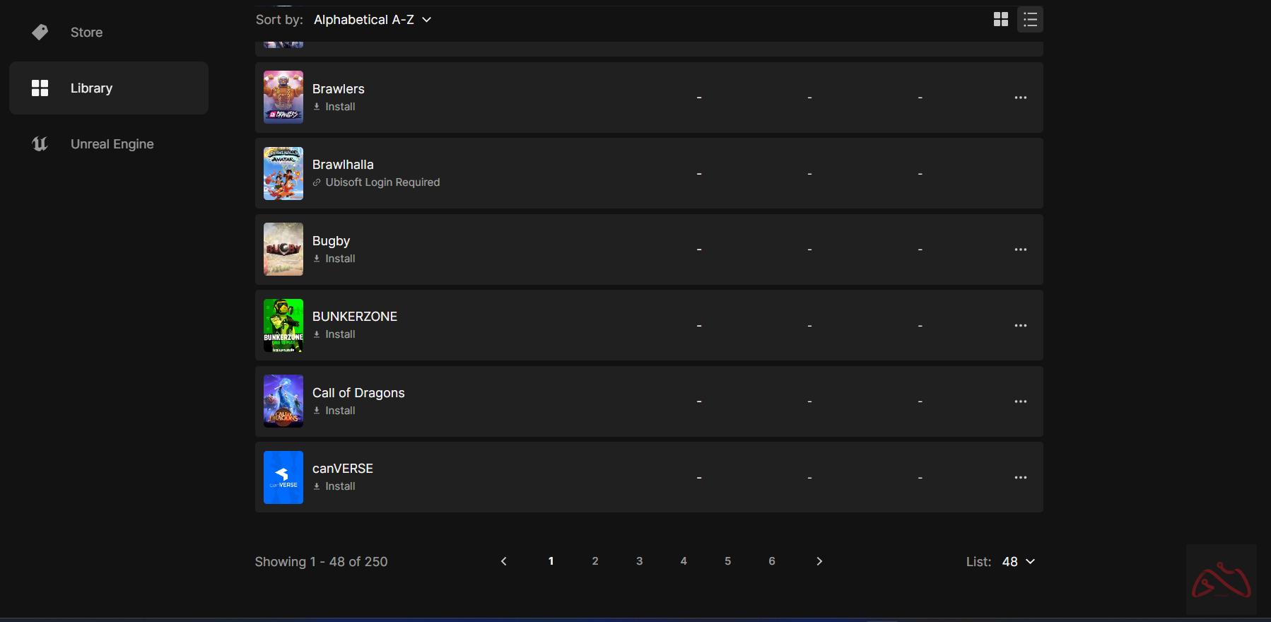The height and width of the screenshot is (622, 1271).
Task: Select the Call of Dragons thumbnail
Action: (283, 401)
